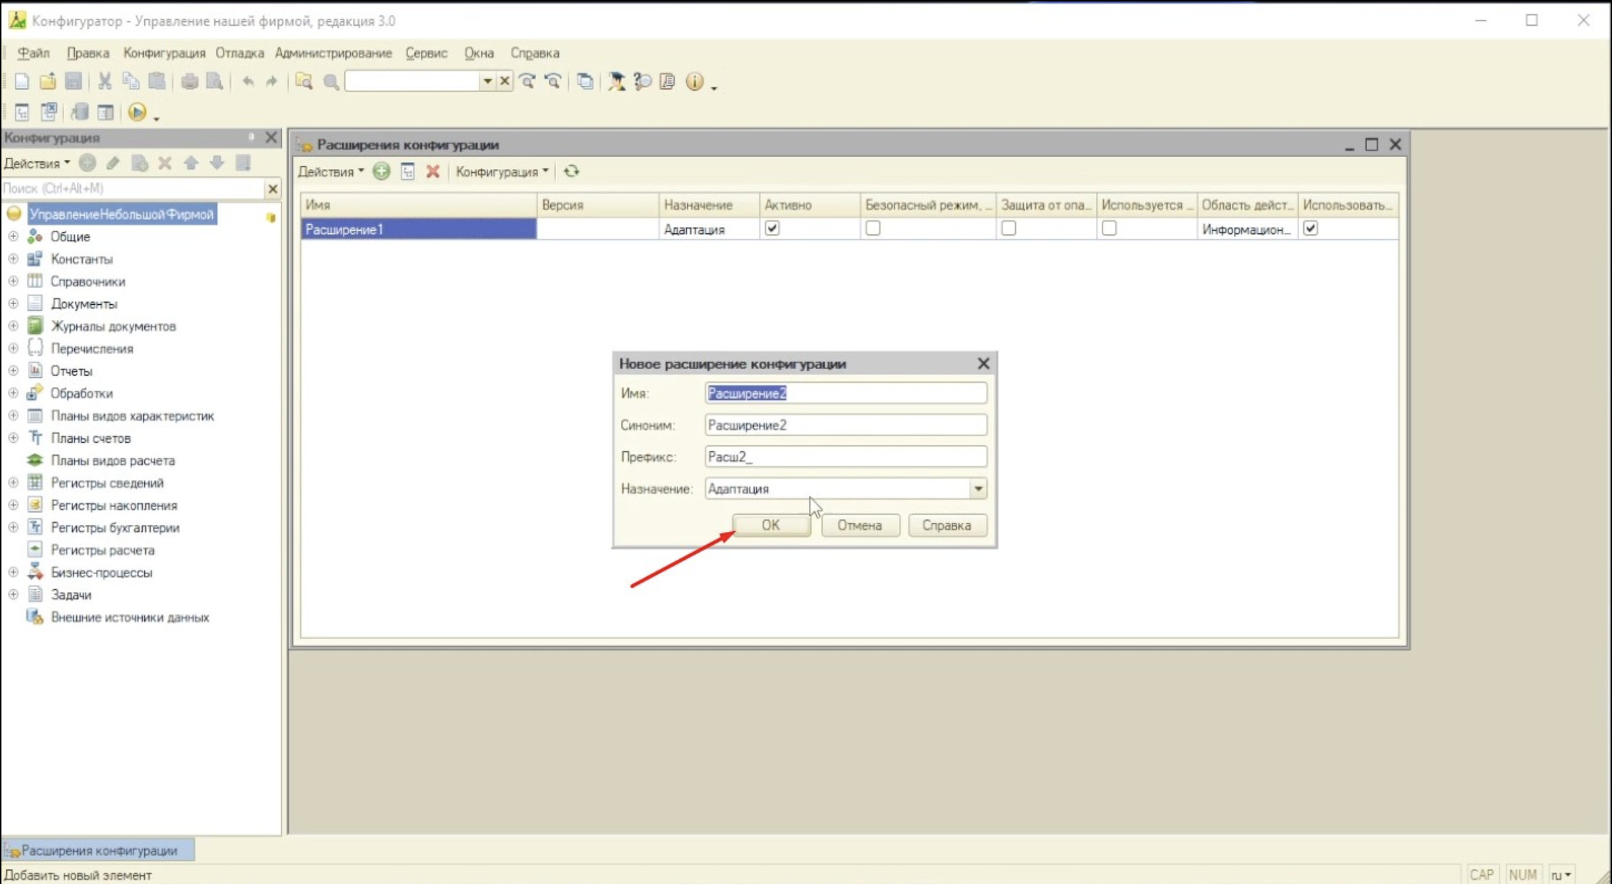Click the green add extension icon
The height and width of the screenshot is (884, 1612).
point(382,171)
